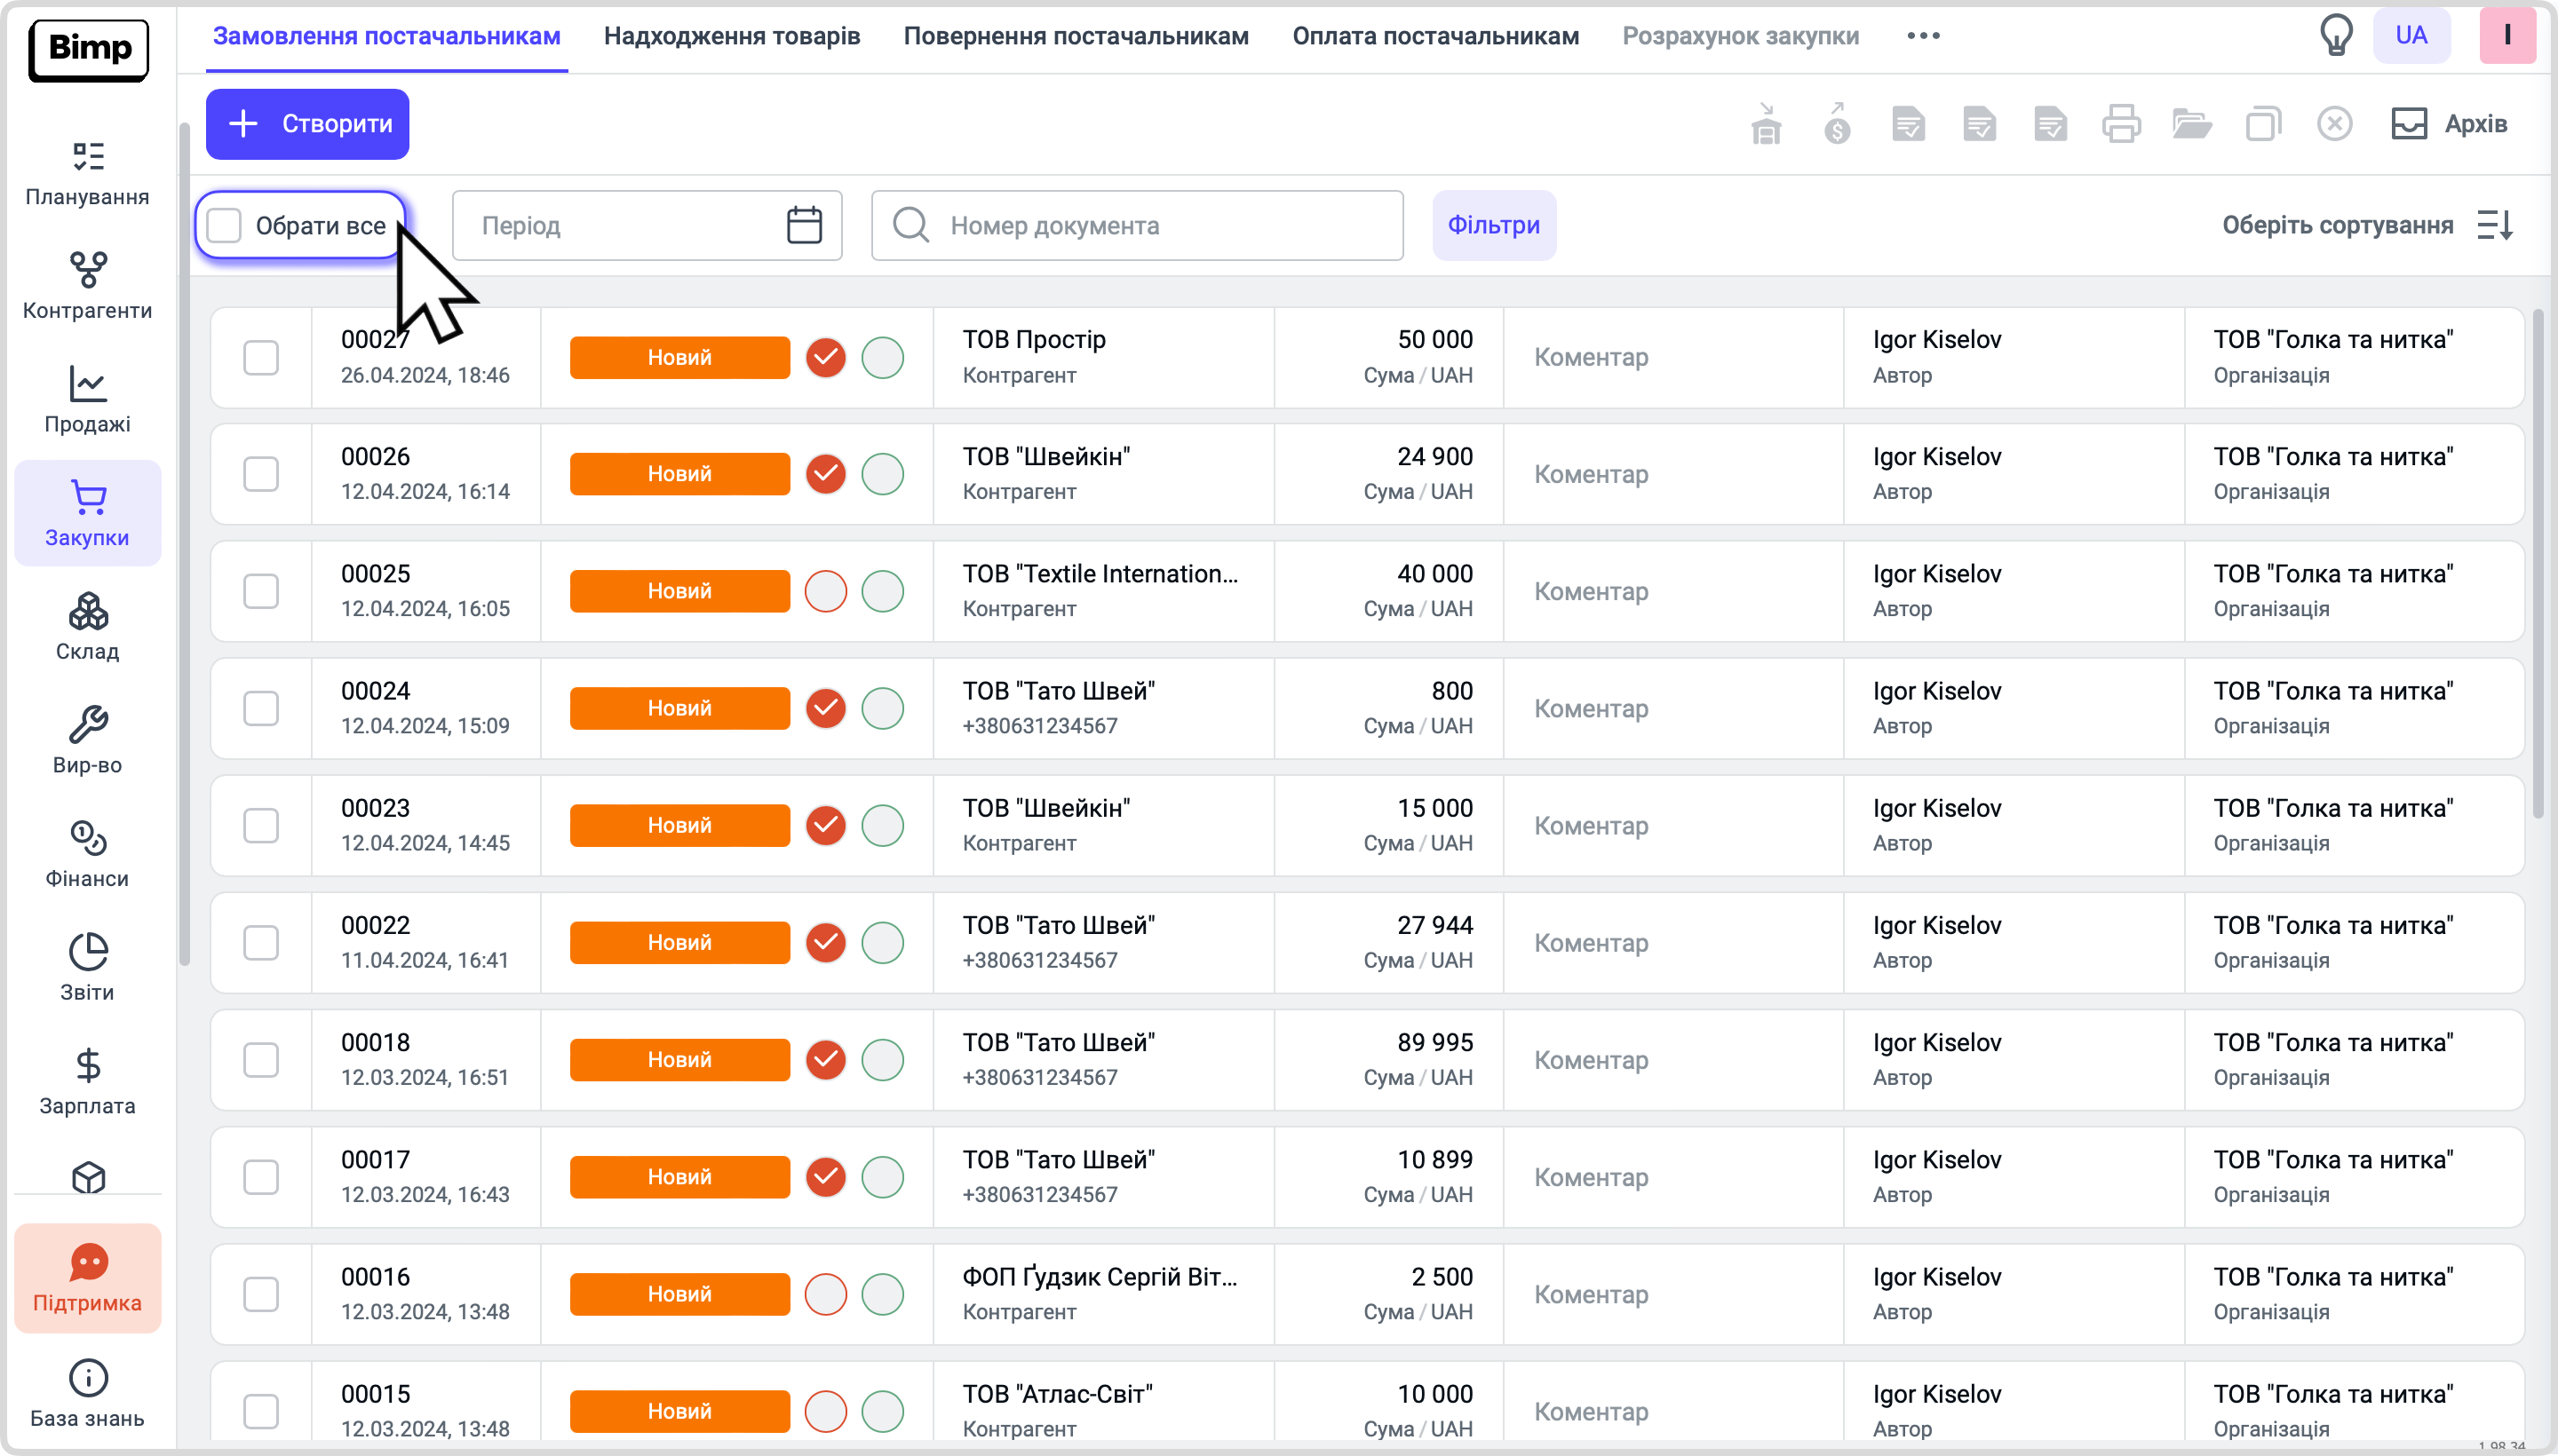
Task: Switch to Надходження товарів tab
Action: [x=731, y=36]
